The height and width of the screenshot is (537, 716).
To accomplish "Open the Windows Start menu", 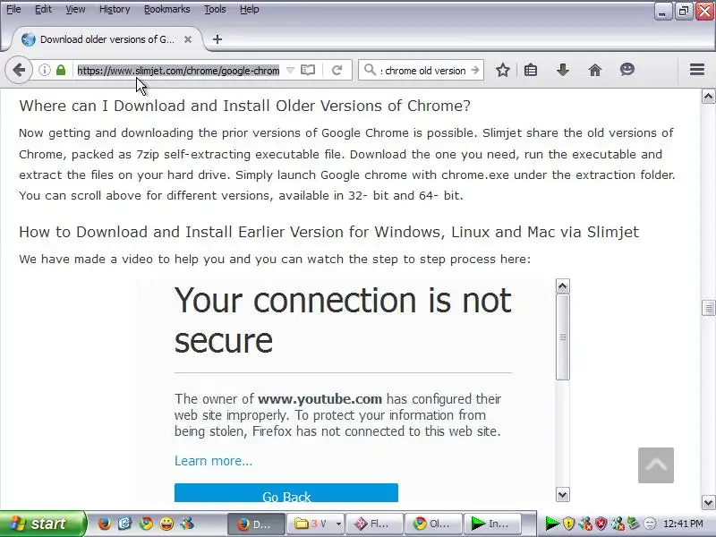I will (43, 524).
